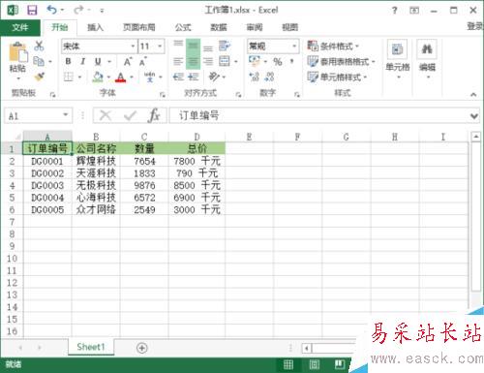Open the 文件 File tab
This screenshot has height=373, width=484.
pos(20,27)
